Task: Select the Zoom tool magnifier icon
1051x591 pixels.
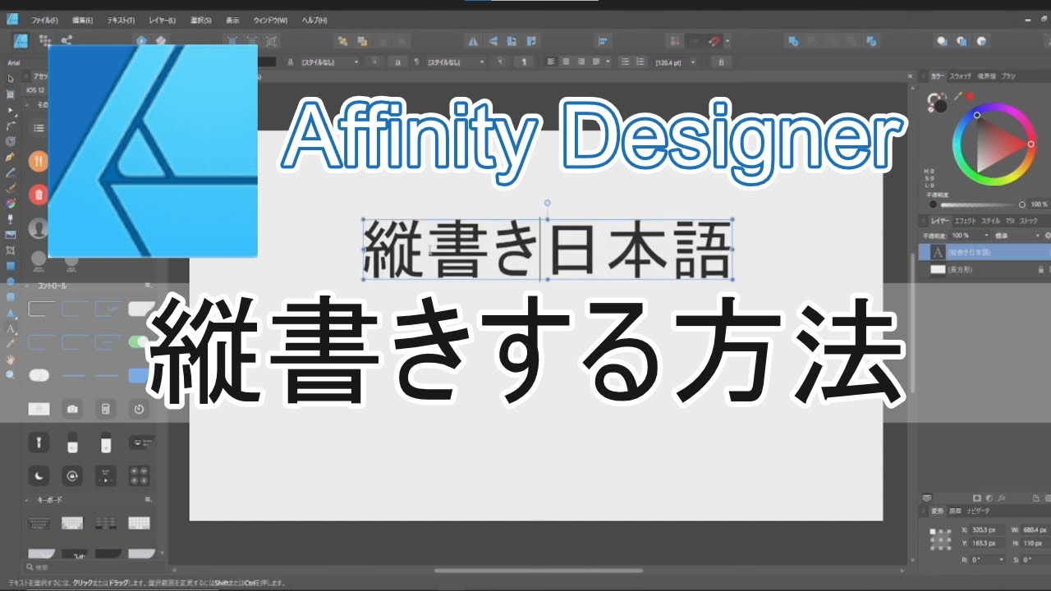Action: pos(11,374)
